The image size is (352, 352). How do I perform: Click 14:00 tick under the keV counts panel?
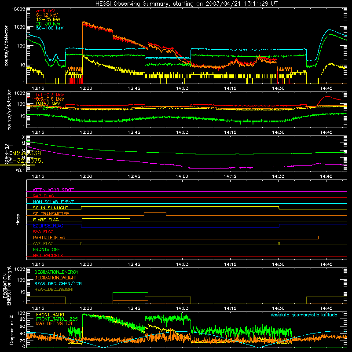(x=182, y=88)
